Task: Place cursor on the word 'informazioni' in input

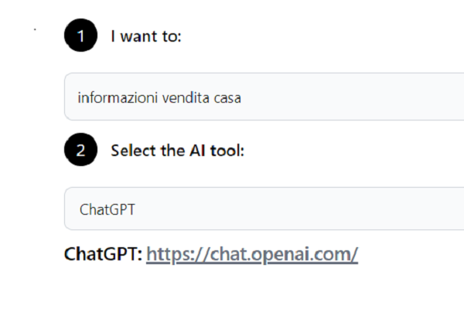Action: tap(112, 98)
